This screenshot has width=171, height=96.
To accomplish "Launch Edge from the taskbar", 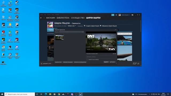I will [x=46, y=94].
